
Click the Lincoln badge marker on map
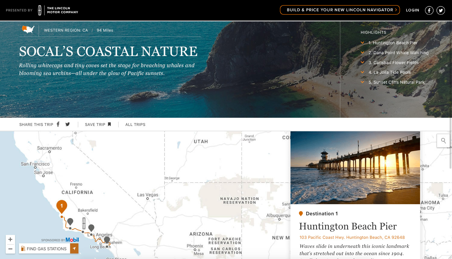[x=84, y=223]
